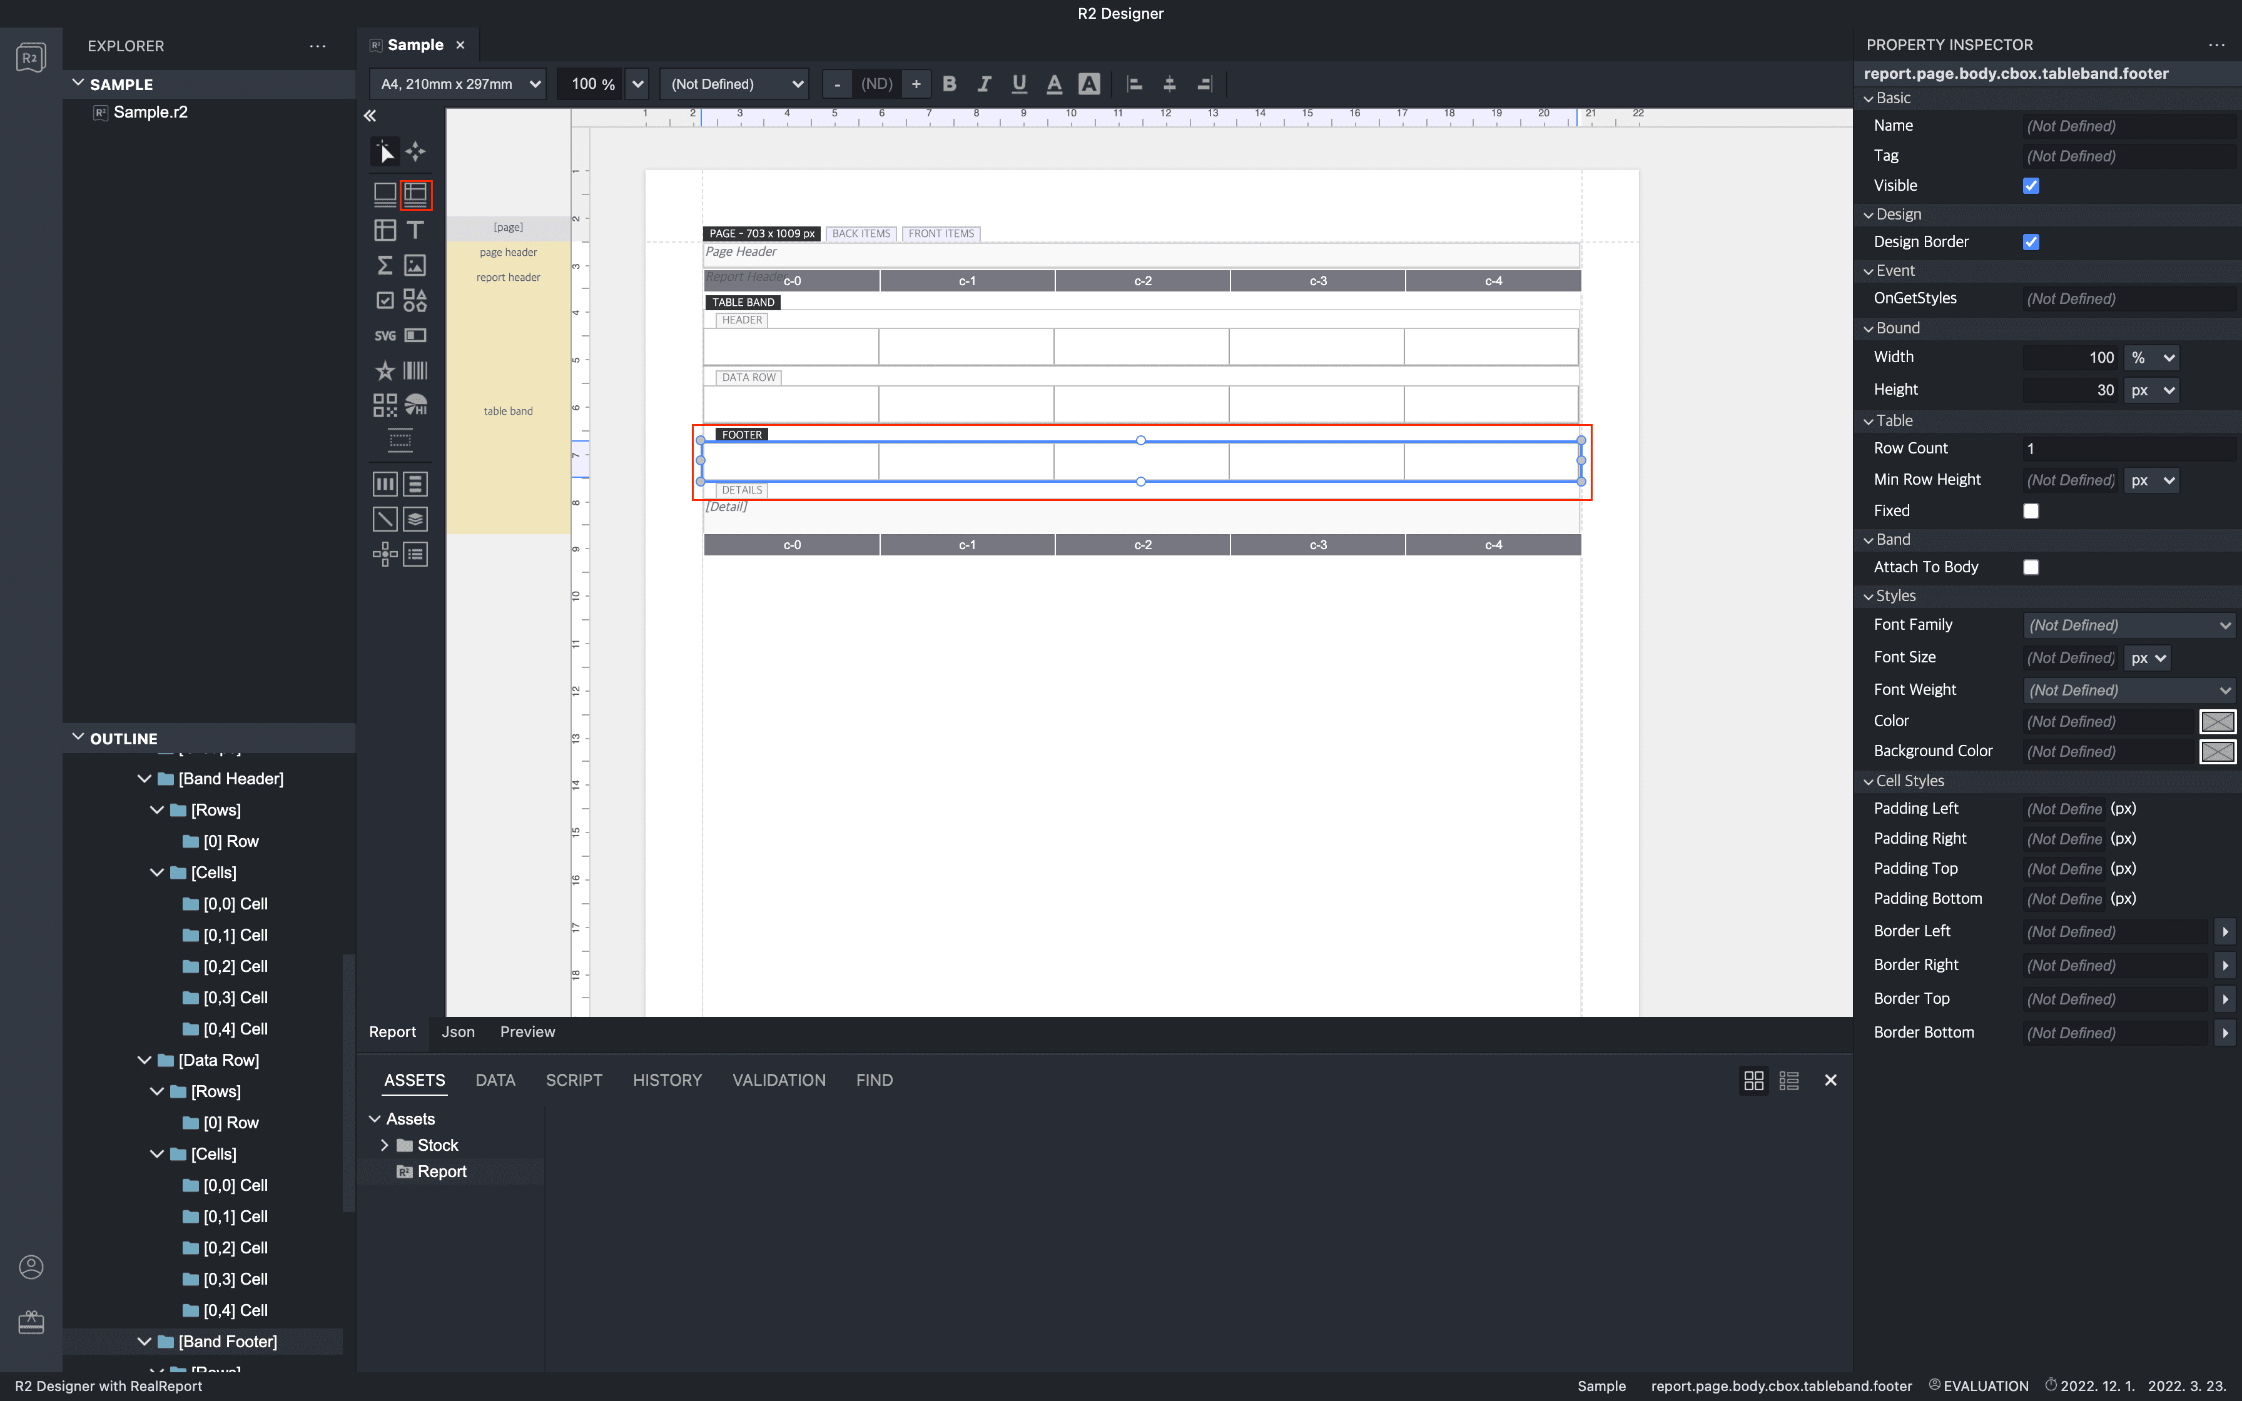The image size is (2242, 1401).
Task: Align items to horizontal center
Action: (x=1169, y=83)
